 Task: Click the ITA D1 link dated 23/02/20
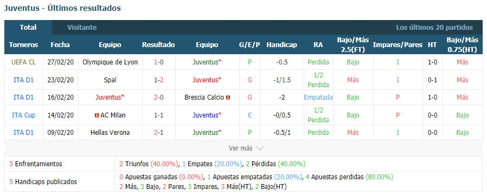24,80
